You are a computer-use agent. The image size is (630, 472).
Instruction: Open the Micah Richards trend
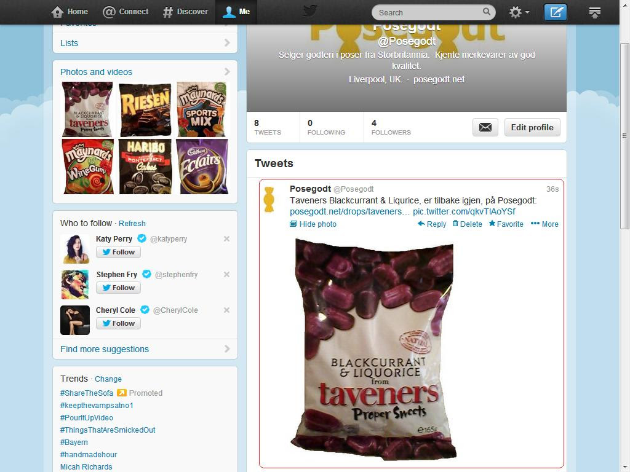[86, 467]
